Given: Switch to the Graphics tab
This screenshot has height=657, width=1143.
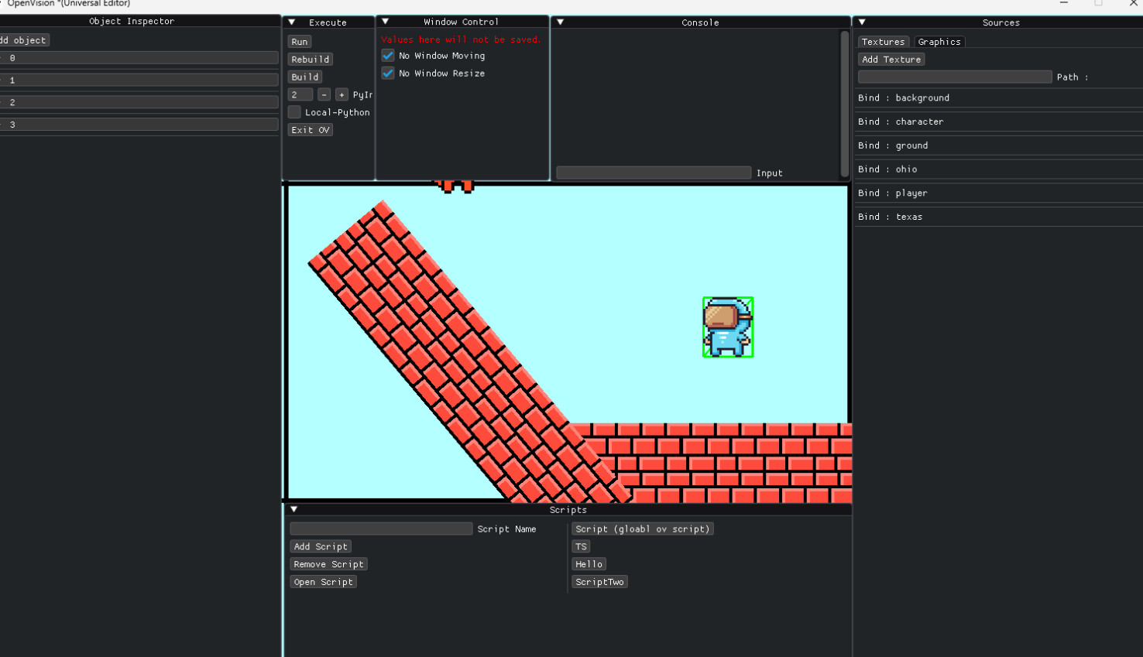Looking at the screenshot, I should (x=939, y=42).
